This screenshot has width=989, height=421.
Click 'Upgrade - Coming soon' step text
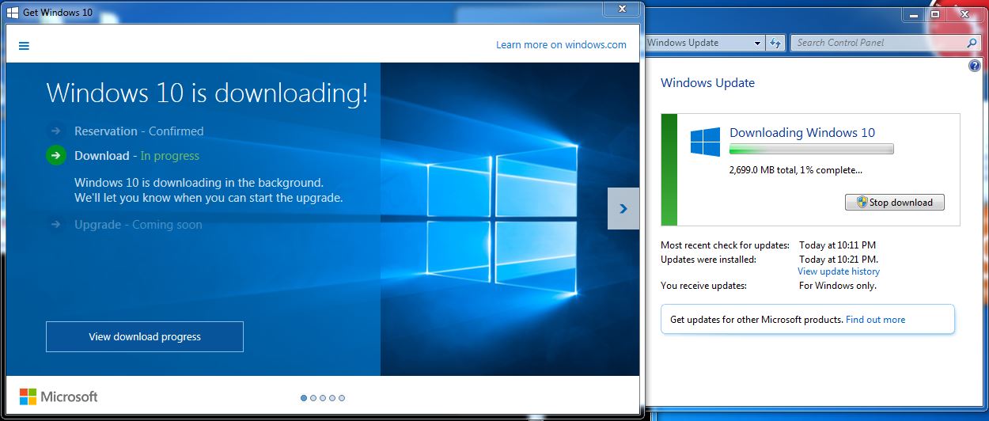click(x=138, y=225)
